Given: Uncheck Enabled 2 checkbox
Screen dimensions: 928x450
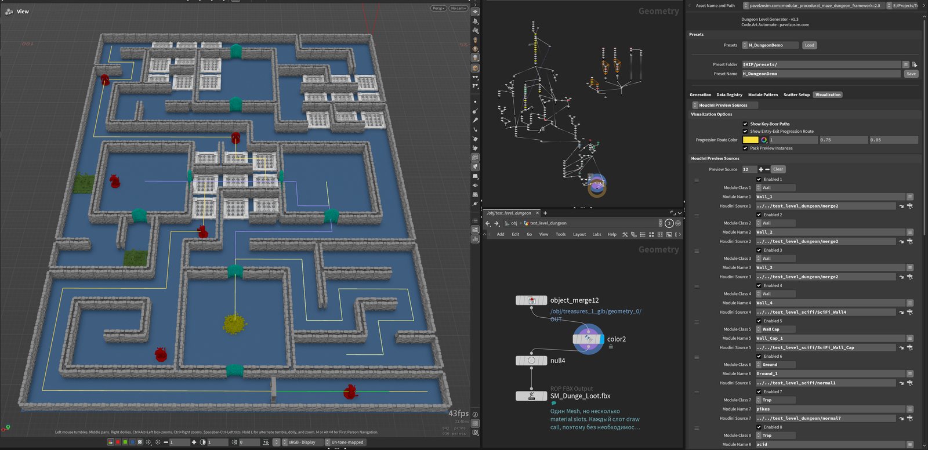Looking at the screenshot, I should point(759,215).
